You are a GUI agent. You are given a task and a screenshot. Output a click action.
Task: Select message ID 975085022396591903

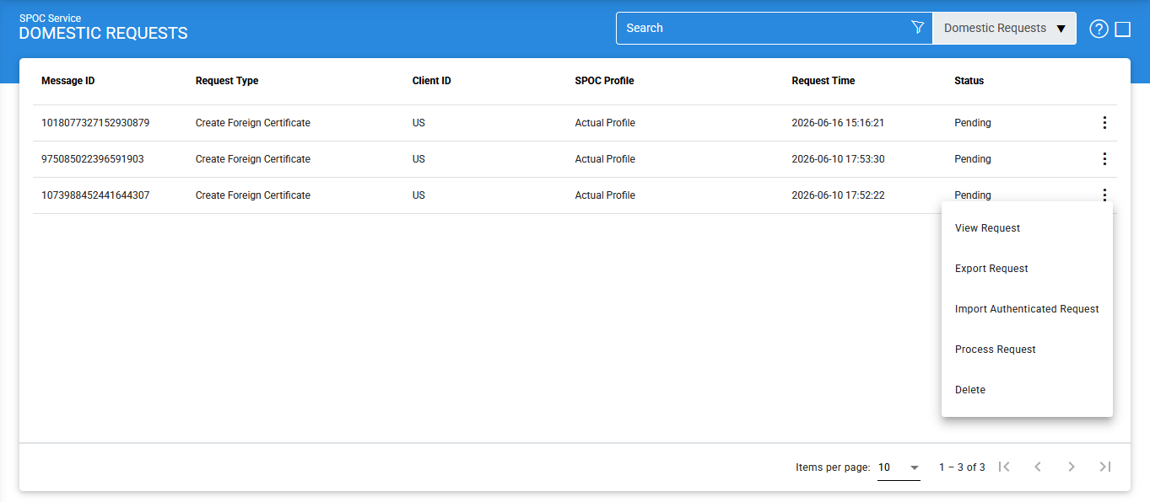click(x=93, y=159)
